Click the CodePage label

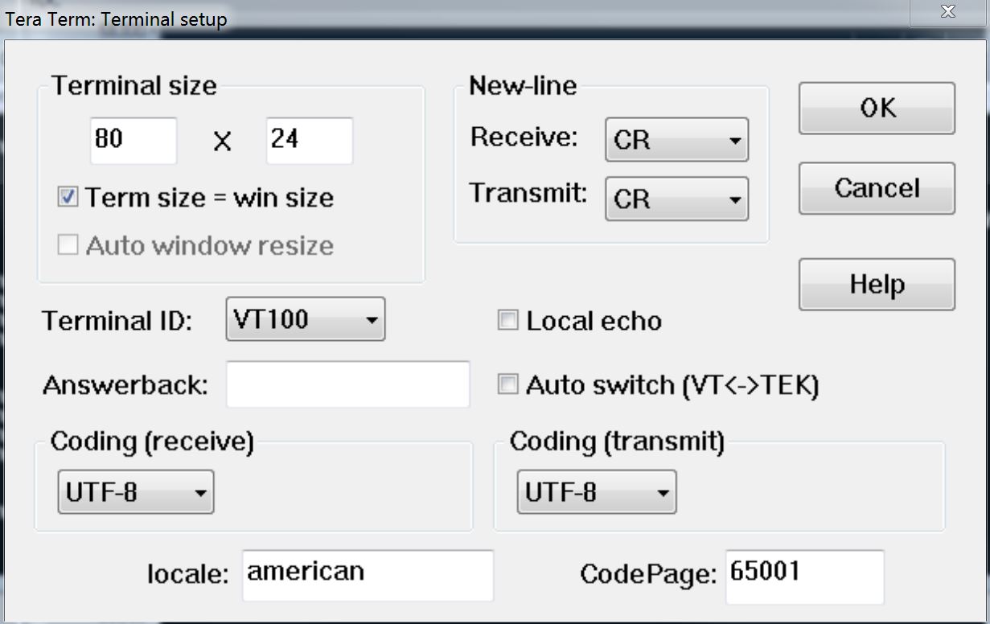(x=647, y=574)
